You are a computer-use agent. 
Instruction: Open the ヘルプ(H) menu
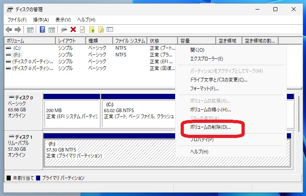(86, 20)
